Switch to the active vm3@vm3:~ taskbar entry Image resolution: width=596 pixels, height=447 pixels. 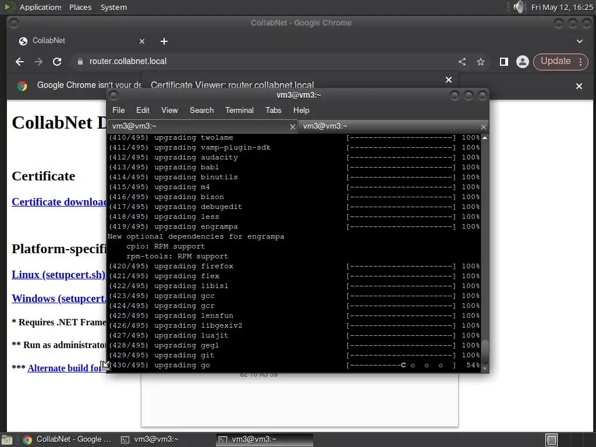pos(265,439)
